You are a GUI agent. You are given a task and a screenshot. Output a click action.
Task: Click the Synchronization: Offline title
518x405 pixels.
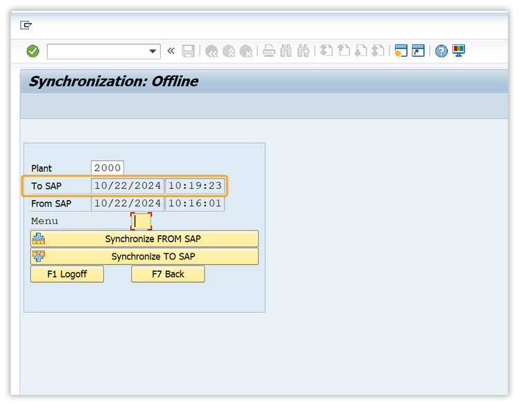point(114,81)
